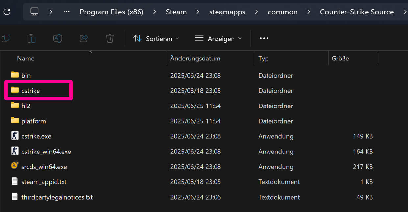
Task: Click the platform folder icon
Action: (x=15, y=120)
